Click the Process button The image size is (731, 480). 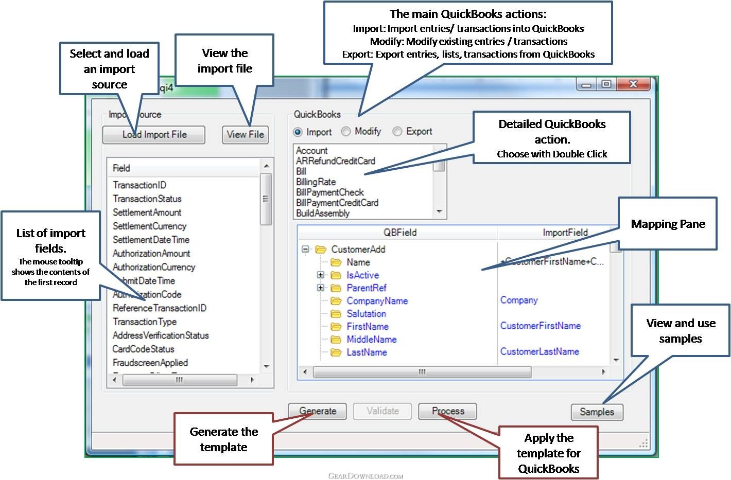coord(448,411)
